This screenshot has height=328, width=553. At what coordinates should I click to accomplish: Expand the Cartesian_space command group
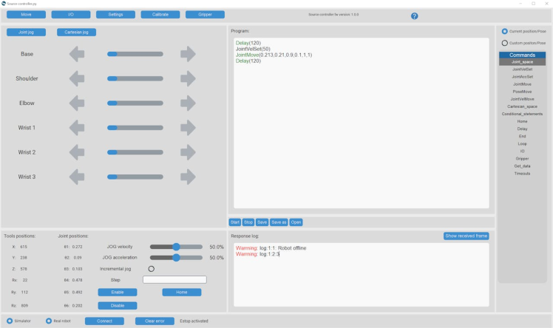522,106
